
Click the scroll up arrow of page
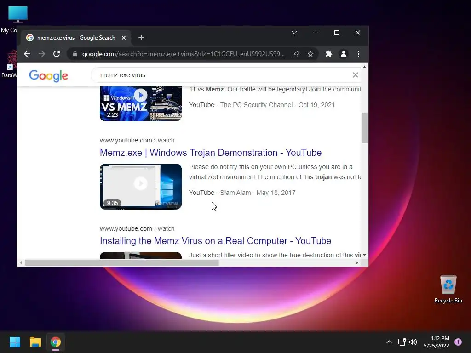[364, 67]
